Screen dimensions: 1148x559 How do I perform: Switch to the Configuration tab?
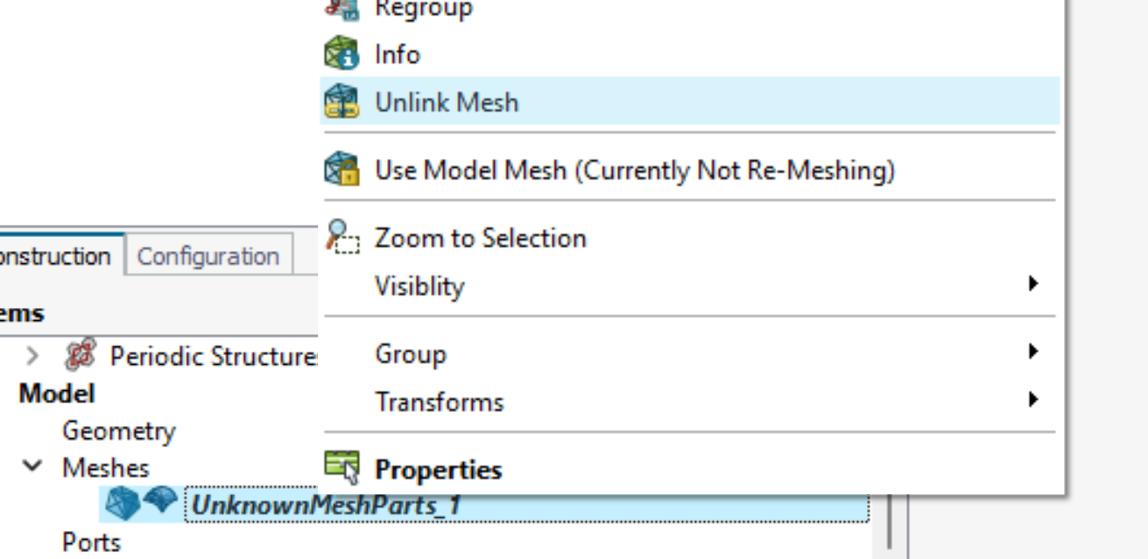click(x=208, y=256)
